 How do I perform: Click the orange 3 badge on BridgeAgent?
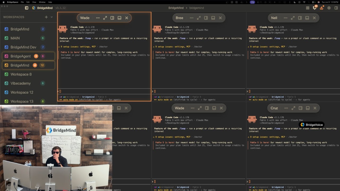pyautogui.click(x=36, y=56)
